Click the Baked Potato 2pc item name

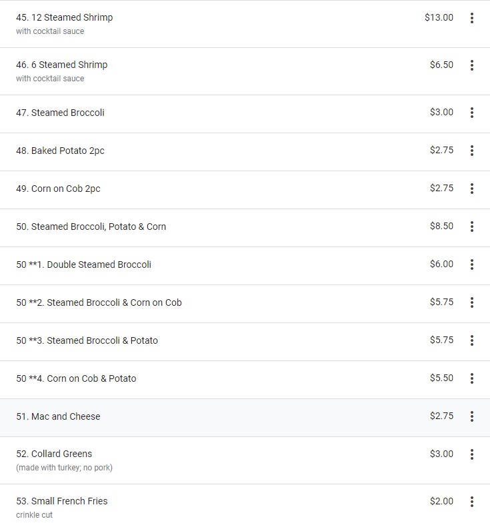pyautogui.click(x=60, y=151)
